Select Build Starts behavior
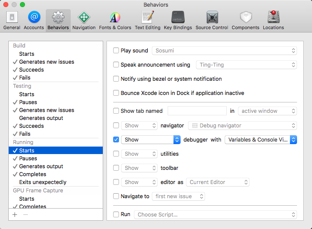The width and height of the screenshot is (312, 229). (x=56, y=54)
